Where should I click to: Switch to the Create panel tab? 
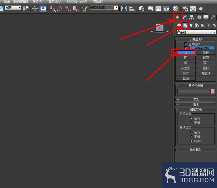click(x=177, y=17)
